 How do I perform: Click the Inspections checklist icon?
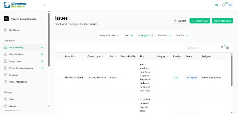[6, 61]
